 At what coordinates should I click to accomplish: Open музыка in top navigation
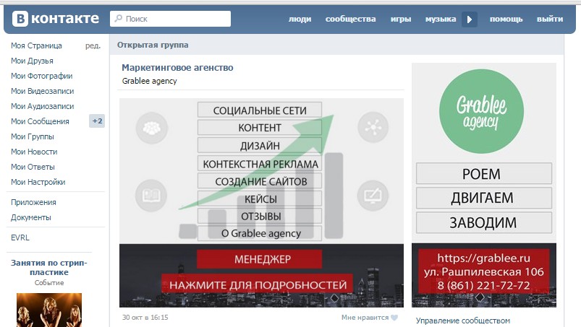point(441,19)
